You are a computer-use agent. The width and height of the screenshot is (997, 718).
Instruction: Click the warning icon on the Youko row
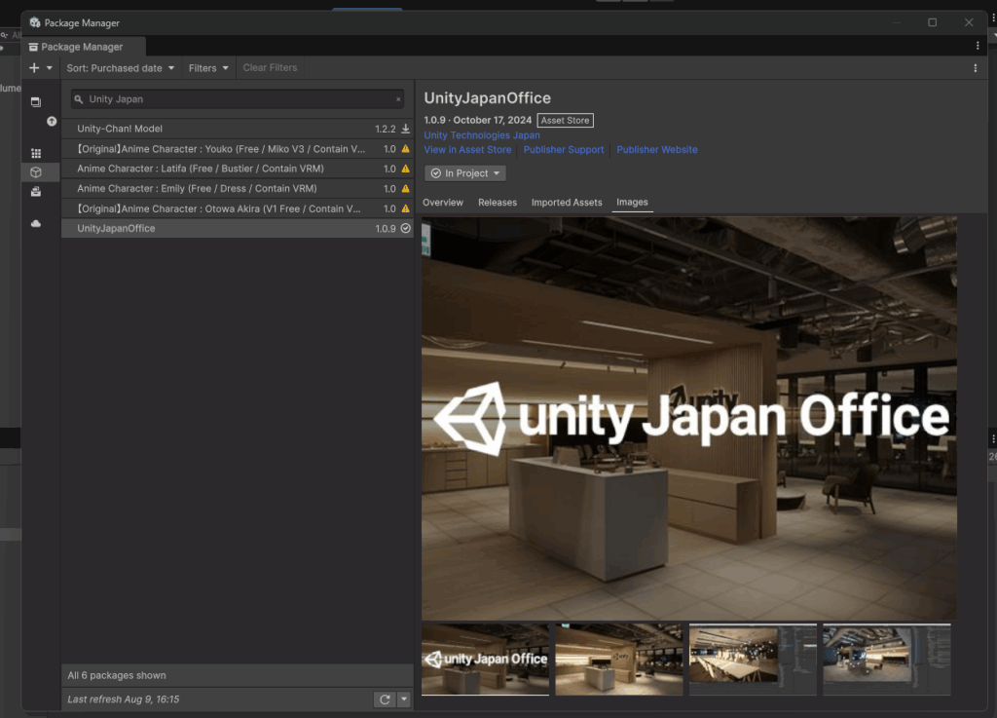(x=405, y=149)
